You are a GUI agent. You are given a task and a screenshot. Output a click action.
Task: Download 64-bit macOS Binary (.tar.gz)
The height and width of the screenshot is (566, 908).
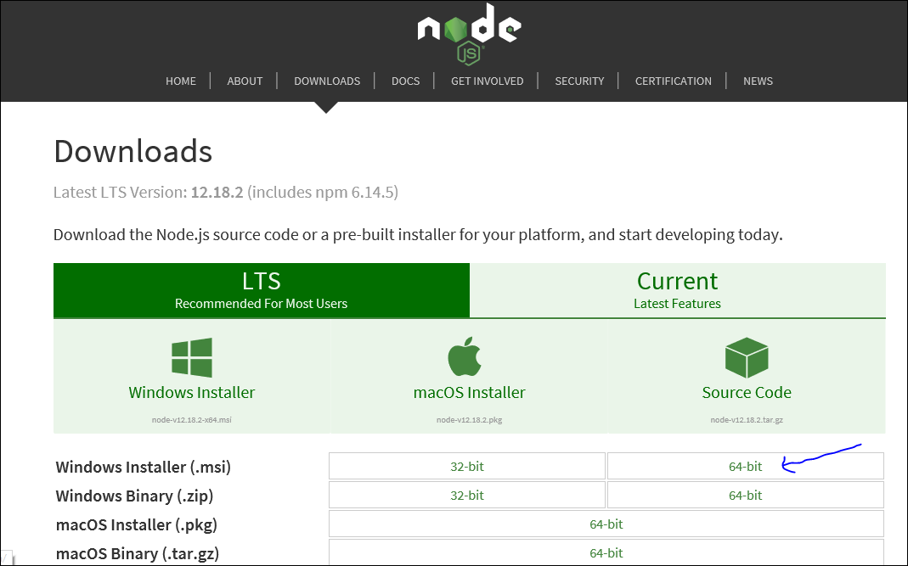coord(606,552)
